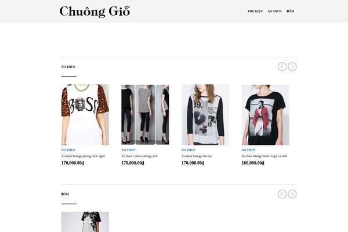Viewport: 348px width, 232px height.
Task: Select the Đầm menu item in header
Action: click(291, 11)
